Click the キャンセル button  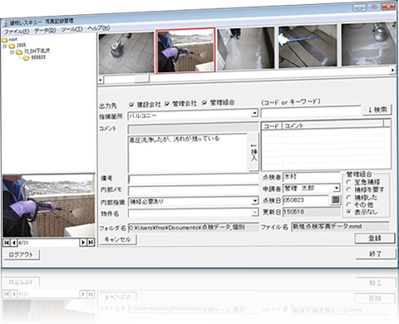point(118,240)
